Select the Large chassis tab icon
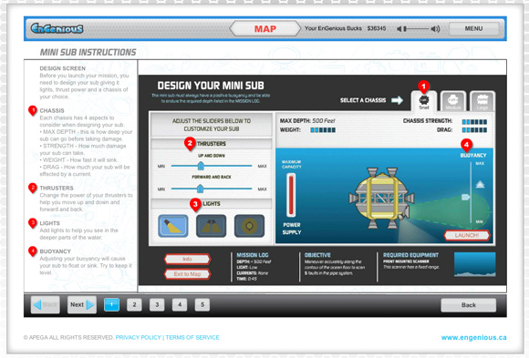The height and width of the screenshot is (358, 529). tap(482, 101)
